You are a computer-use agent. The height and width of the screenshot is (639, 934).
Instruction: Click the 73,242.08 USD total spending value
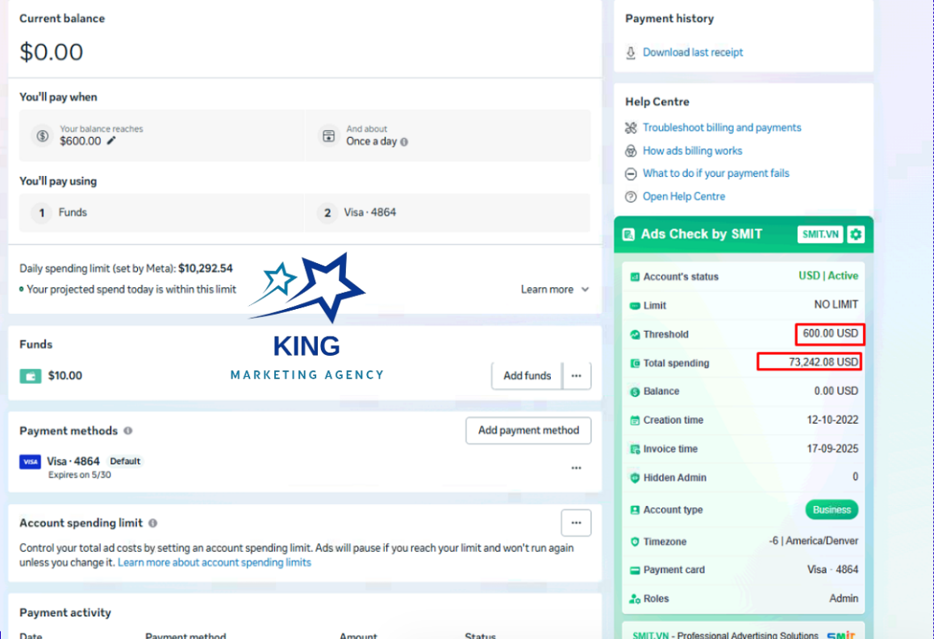pos(824,362)
